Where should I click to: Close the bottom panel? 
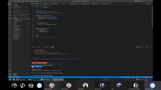(151, 47)
